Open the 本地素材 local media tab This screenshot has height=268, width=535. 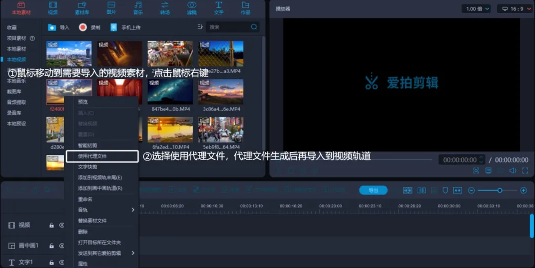pyautogui.click(x=21, y=8)
